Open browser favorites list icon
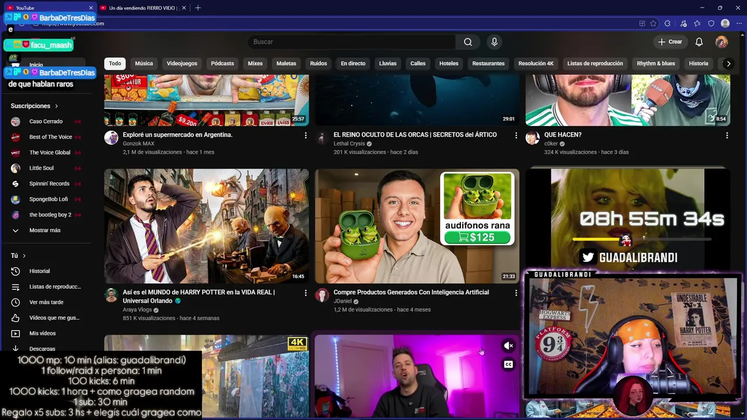 pyautogui.click(x=697, y=23)
